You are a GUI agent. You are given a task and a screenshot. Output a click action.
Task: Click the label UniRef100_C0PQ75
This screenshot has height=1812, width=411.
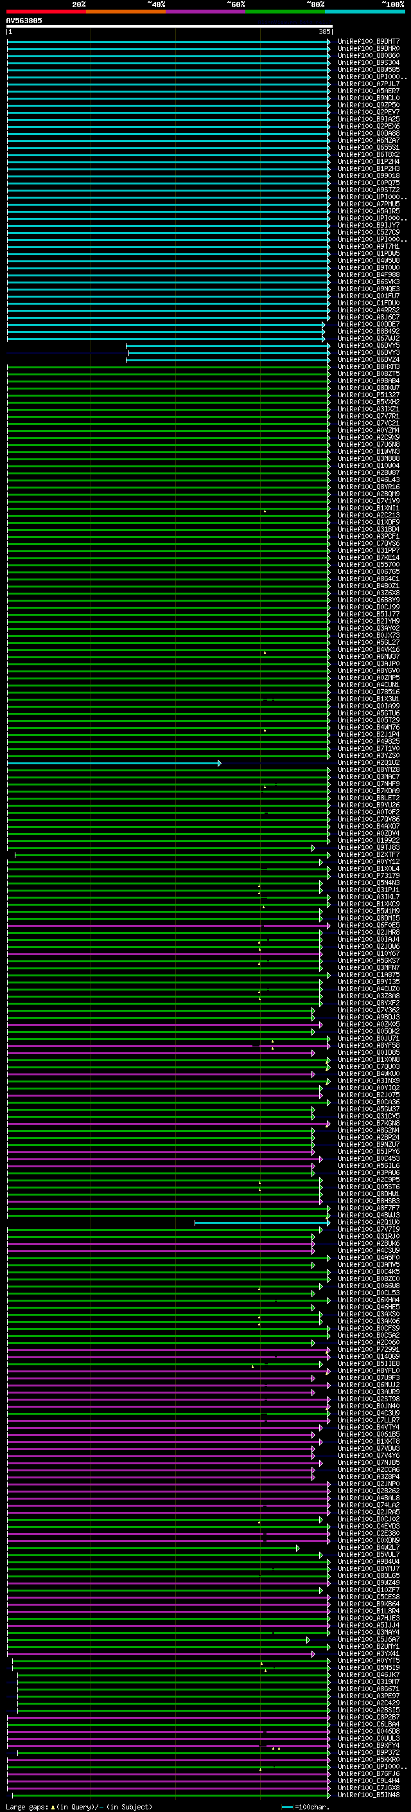(369, 183)
